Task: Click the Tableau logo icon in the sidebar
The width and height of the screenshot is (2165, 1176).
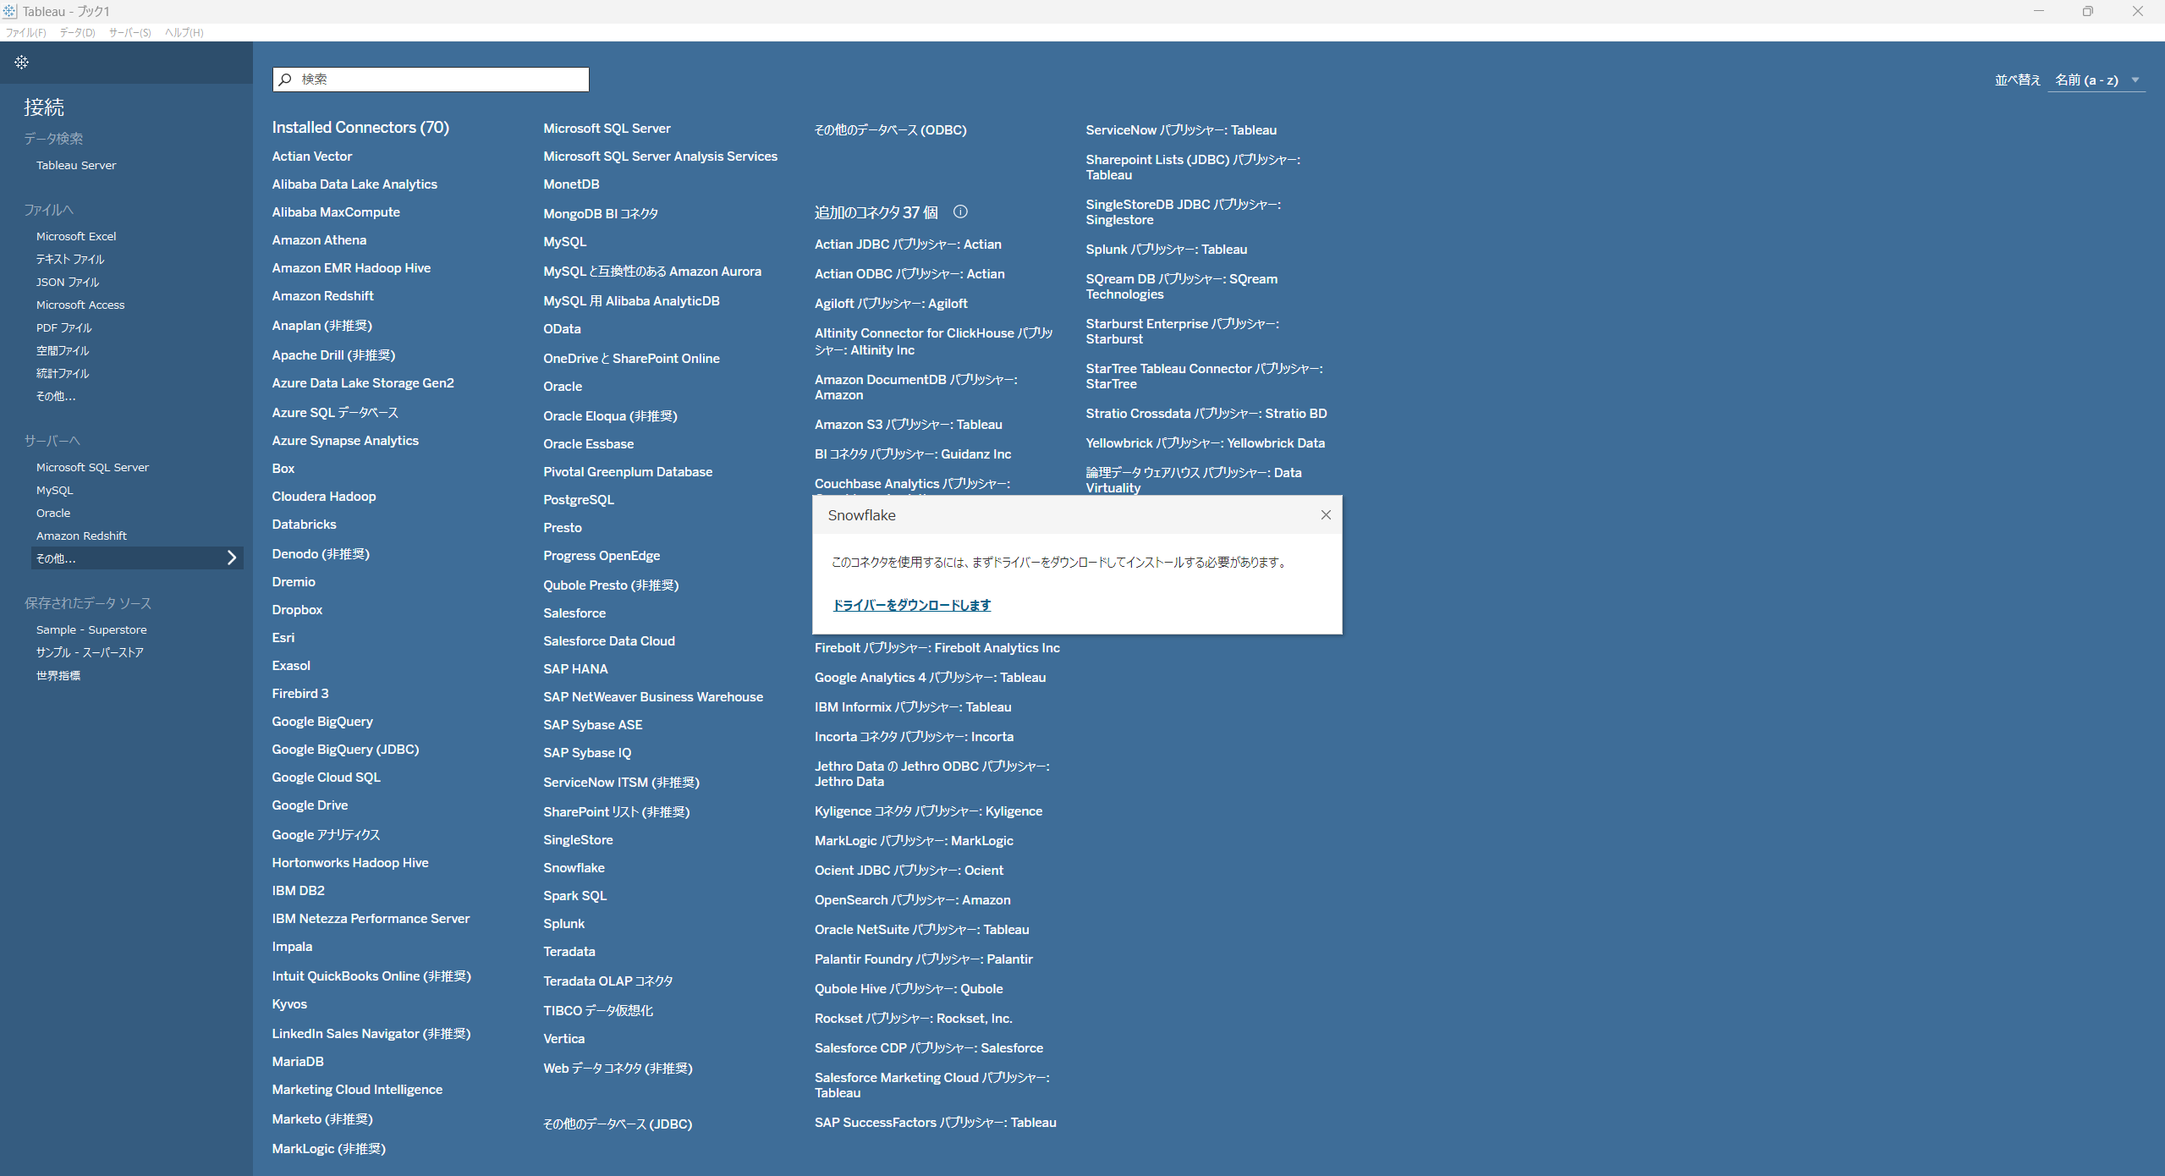Action: click(22, 62)
